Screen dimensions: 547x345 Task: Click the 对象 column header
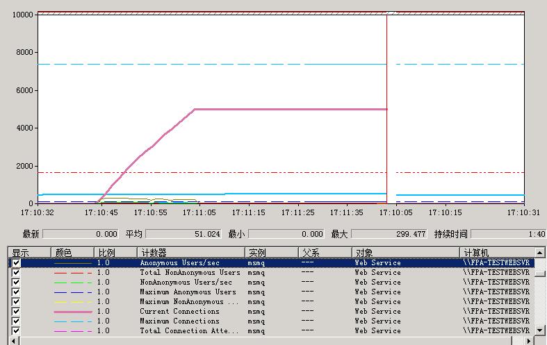pyautogui.click(x=405, y=253)
